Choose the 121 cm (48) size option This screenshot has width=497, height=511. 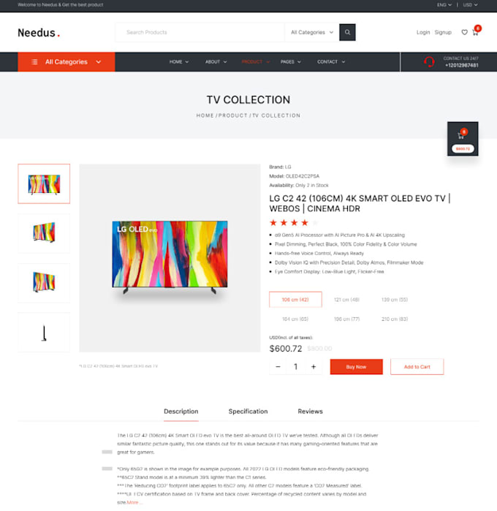(x=346, y=300)
